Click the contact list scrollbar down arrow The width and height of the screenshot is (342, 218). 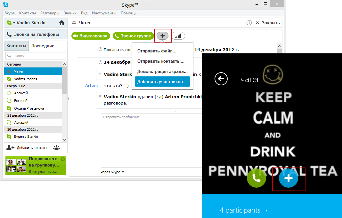64,140
